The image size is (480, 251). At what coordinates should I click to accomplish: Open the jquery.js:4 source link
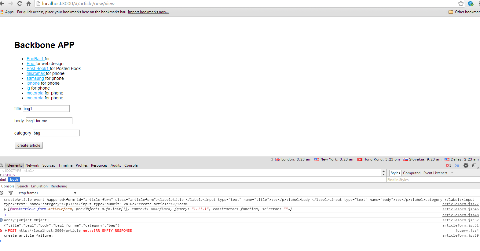467,231
